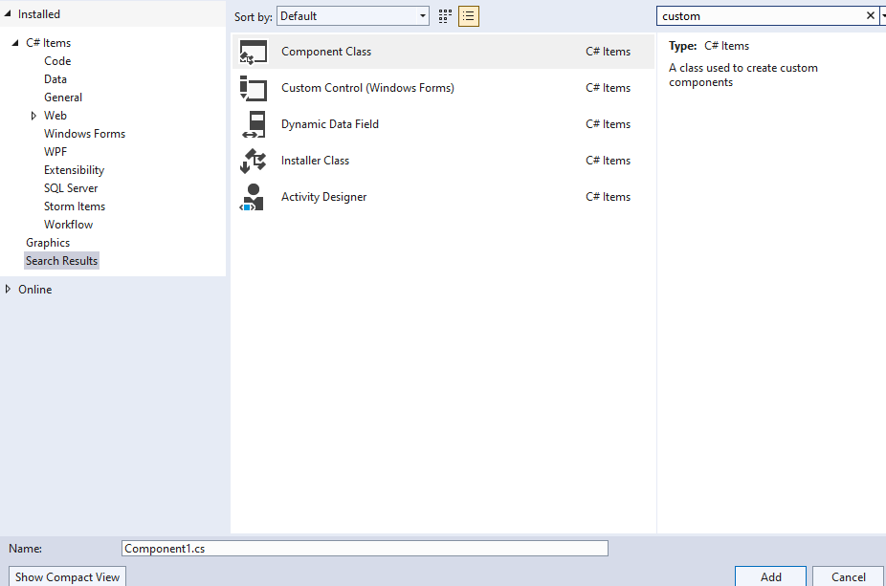Switch to small icons view
The image size is (886, 586).
(443, 15)
